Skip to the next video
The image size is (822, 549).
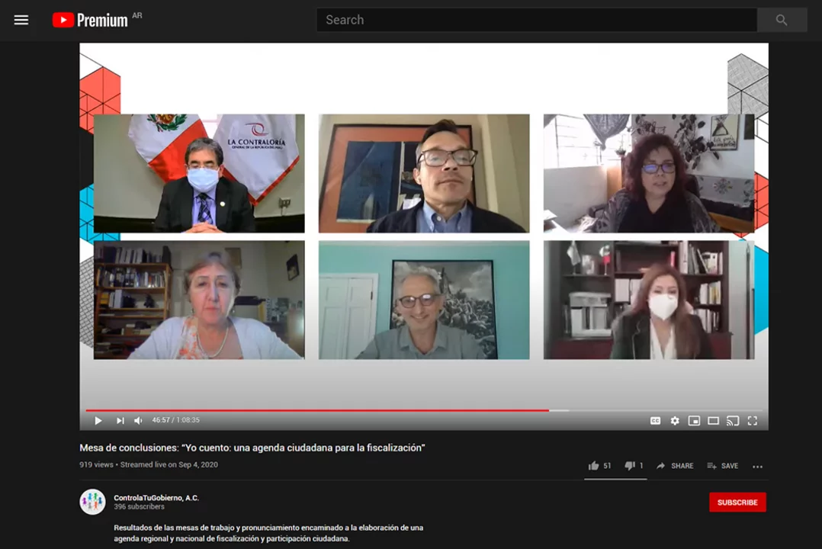[120, 420]
